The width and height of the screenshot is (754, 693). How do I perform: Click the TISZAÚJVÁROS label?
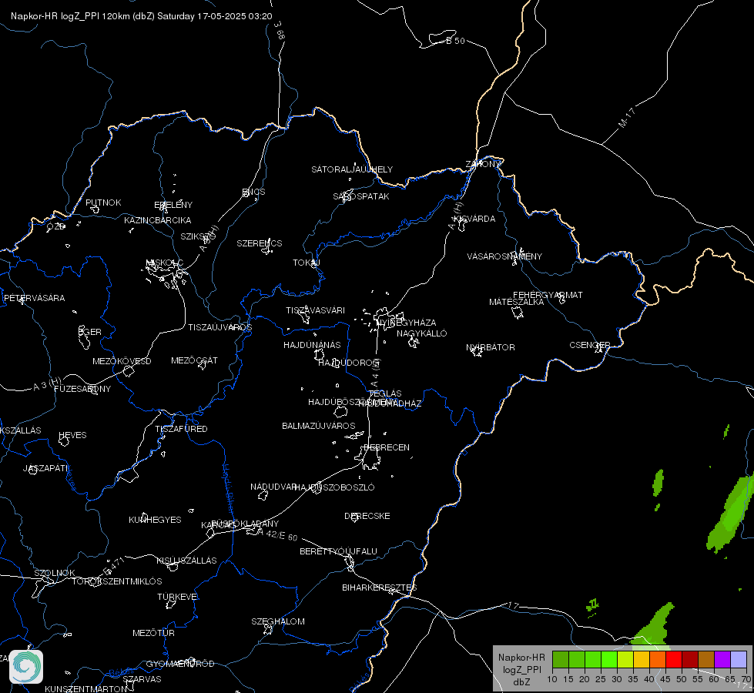pos(219,327)
